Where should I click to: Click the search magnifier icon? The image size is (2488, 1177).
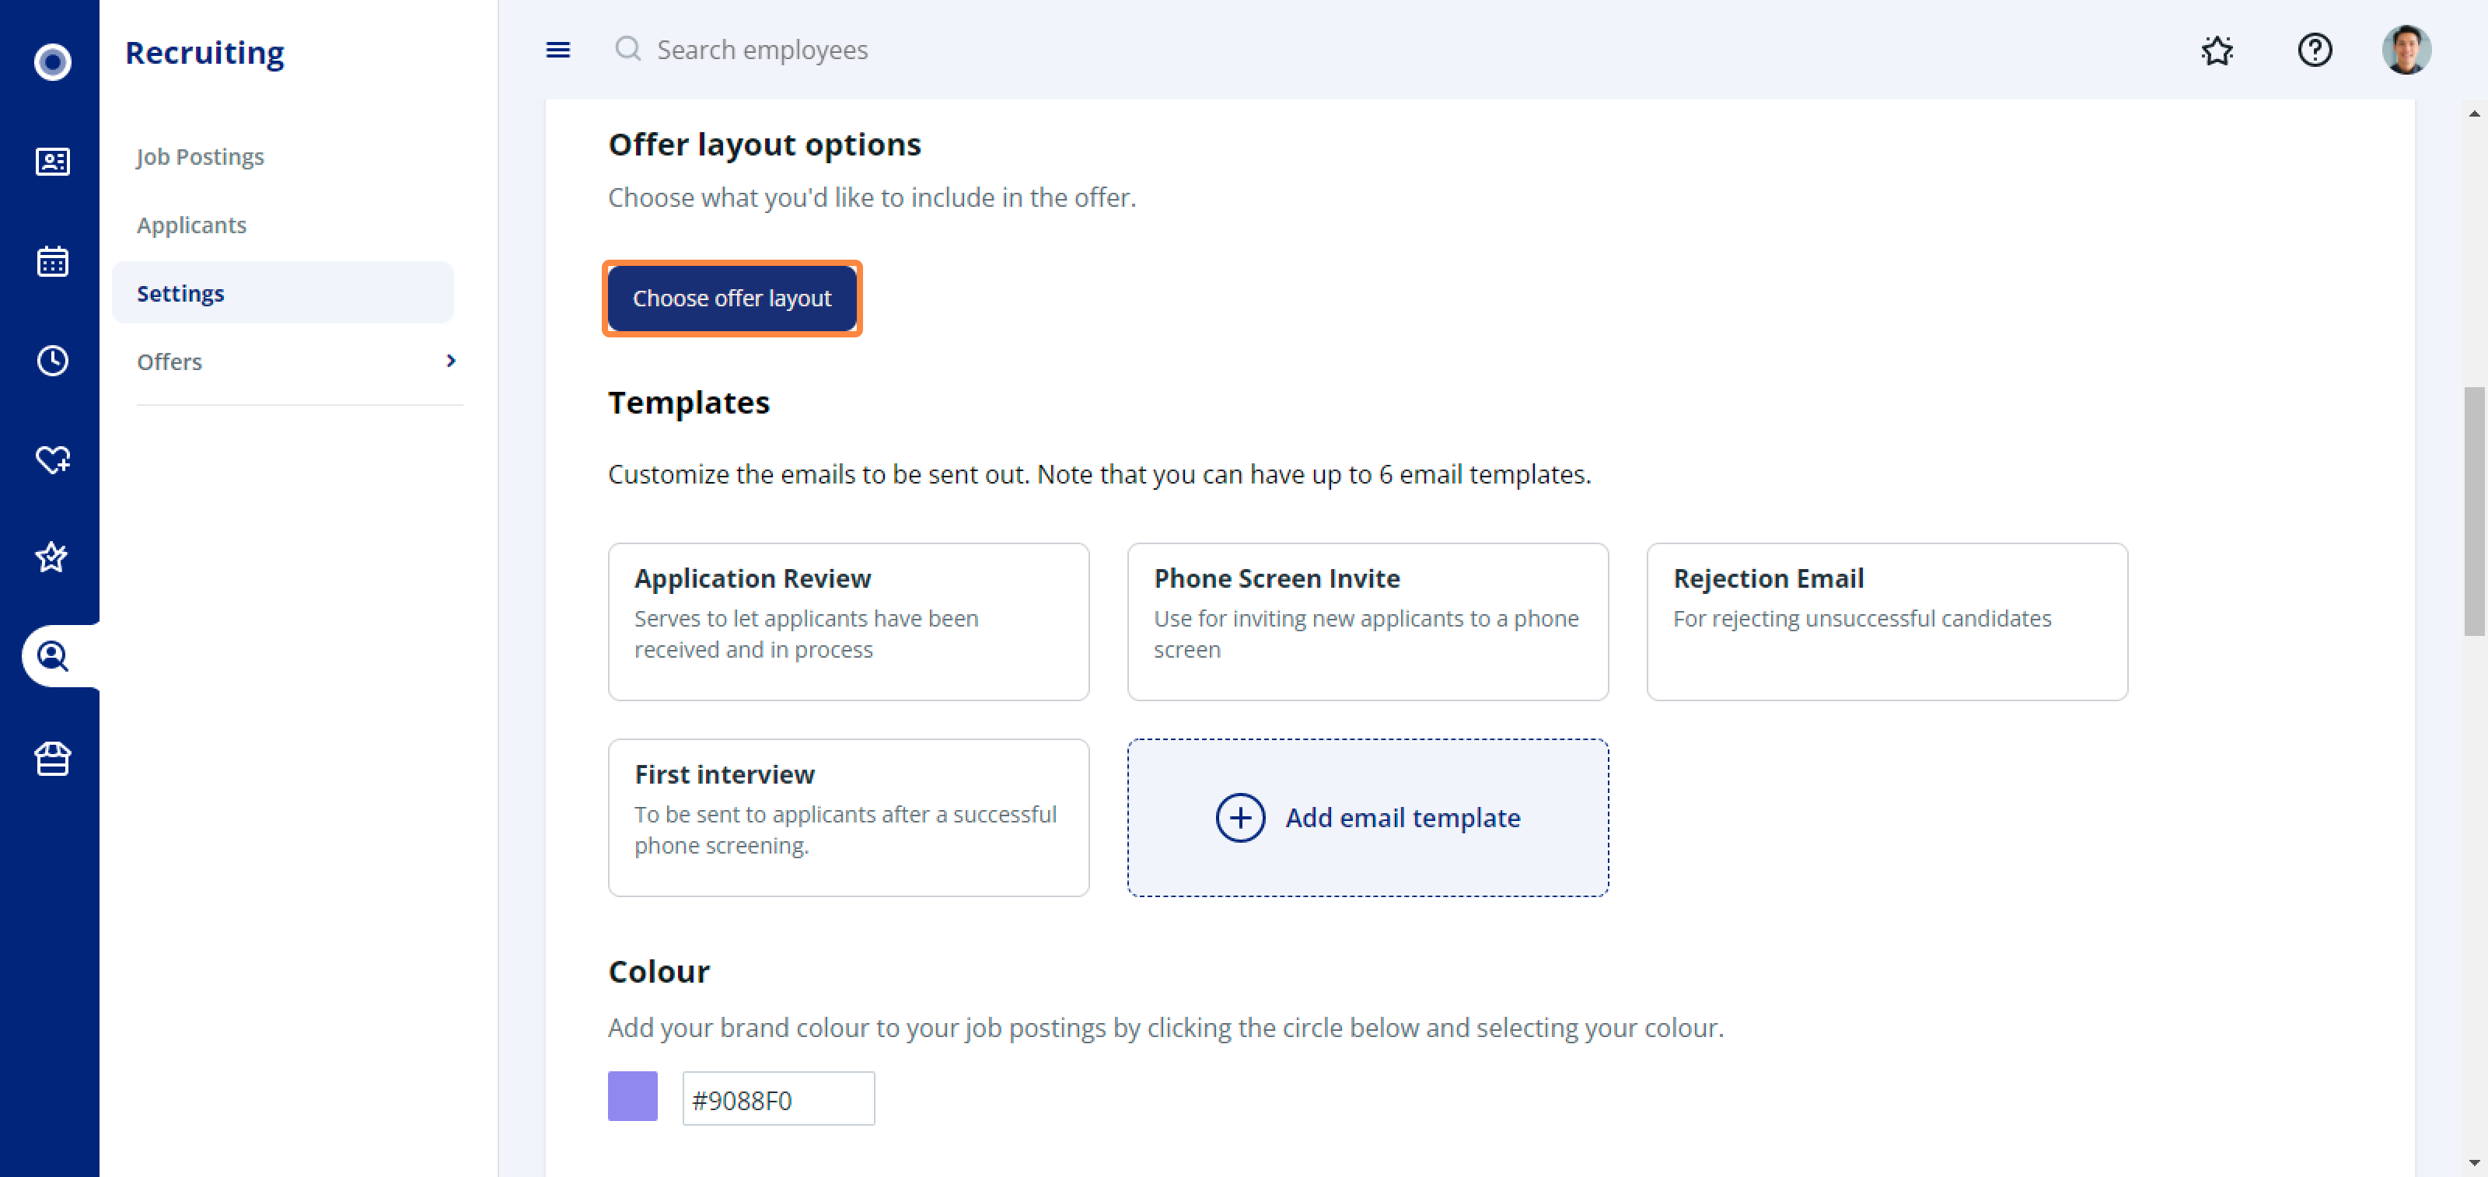[x=627, y=48]
